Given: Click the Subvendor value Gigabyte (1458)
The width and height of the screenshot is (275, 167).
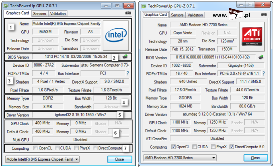Looking at the screenshot, I should click(x=241, y=65).
